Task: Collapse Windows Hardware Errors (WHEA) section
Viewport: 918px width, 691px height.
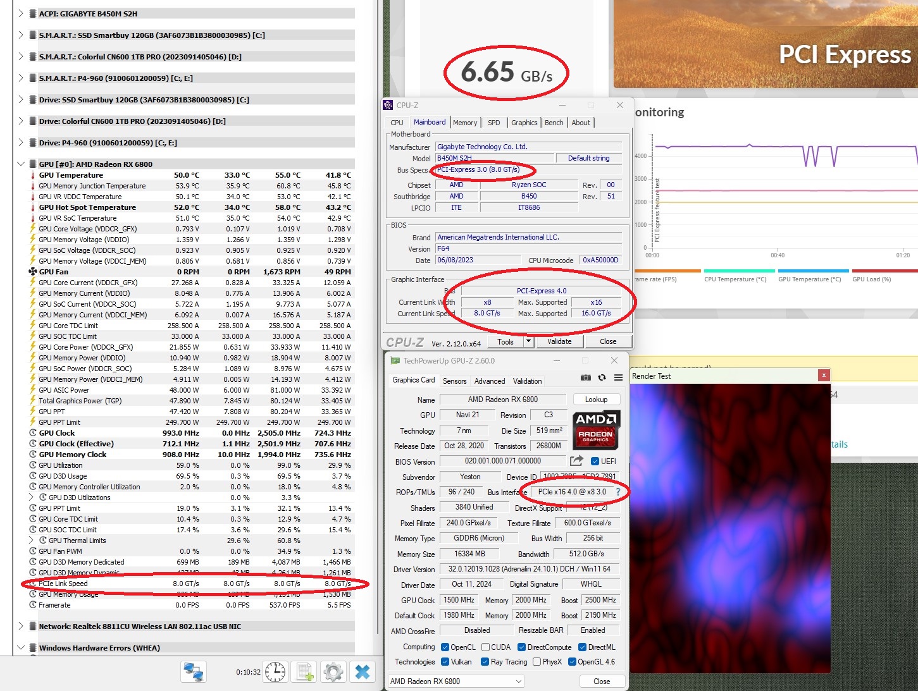Action: pyautogui.click(x=21, y=647)
